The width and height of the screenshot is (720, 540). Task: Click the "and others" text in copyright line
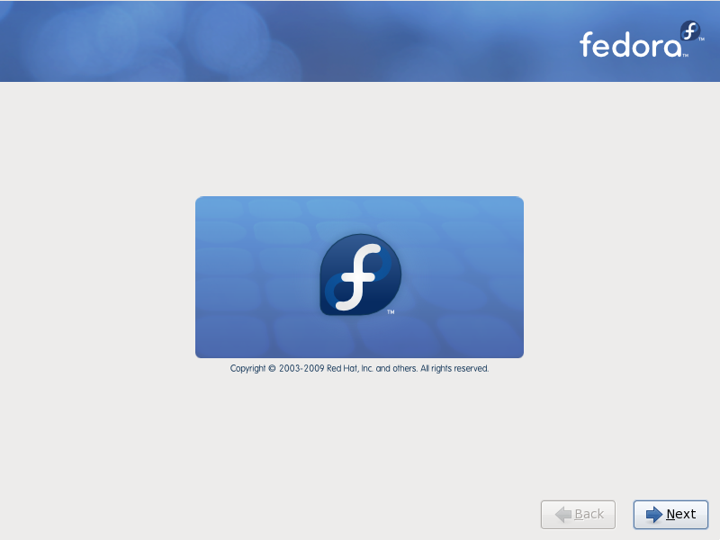pyautogui.click(x=397, y=368)
